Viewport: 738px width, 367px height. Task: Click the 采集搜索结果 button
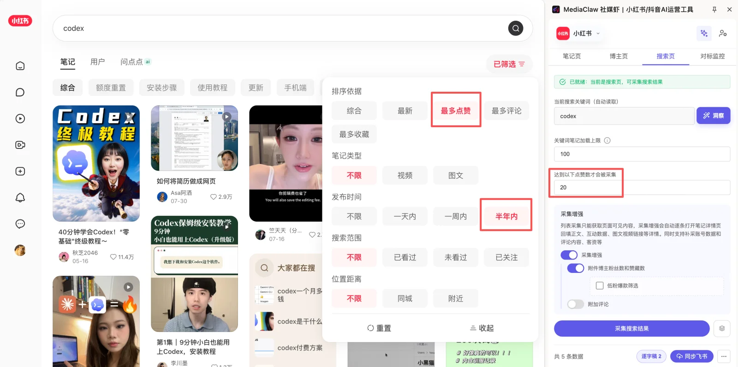tap(631, 328)
